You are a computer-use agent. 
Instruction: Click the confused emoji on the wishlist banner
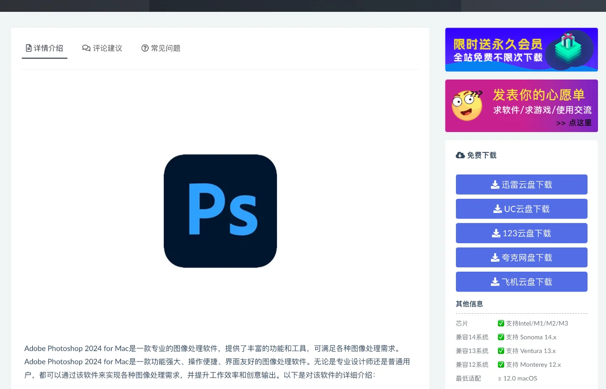click(467, 105)
